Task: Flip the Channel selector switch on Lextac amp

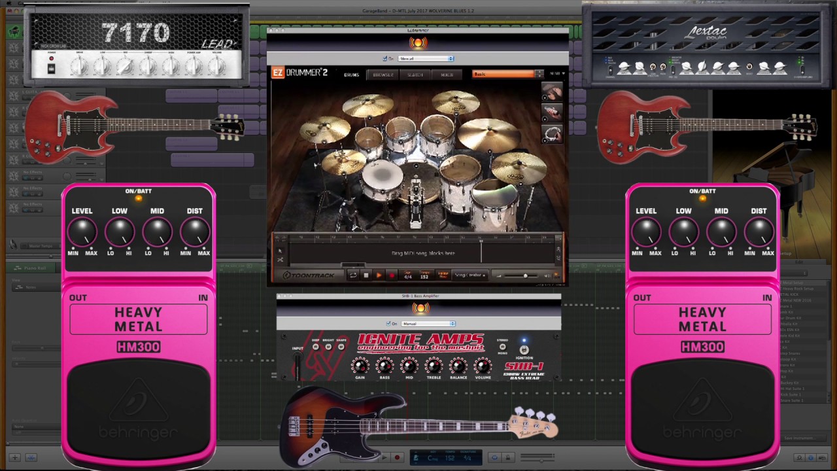Action: pyautogui.click(x=610, y=71)
